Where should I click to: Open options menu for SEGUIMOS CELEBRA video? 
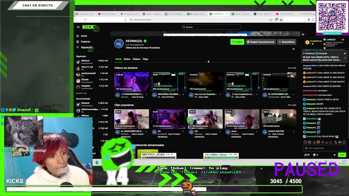point(183,94)
